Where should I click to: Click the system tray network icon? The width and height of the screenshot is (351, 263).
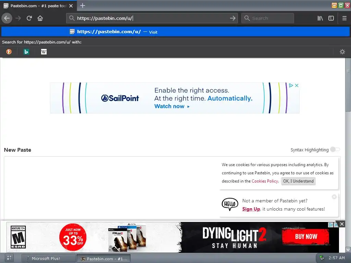coord(322,258)
